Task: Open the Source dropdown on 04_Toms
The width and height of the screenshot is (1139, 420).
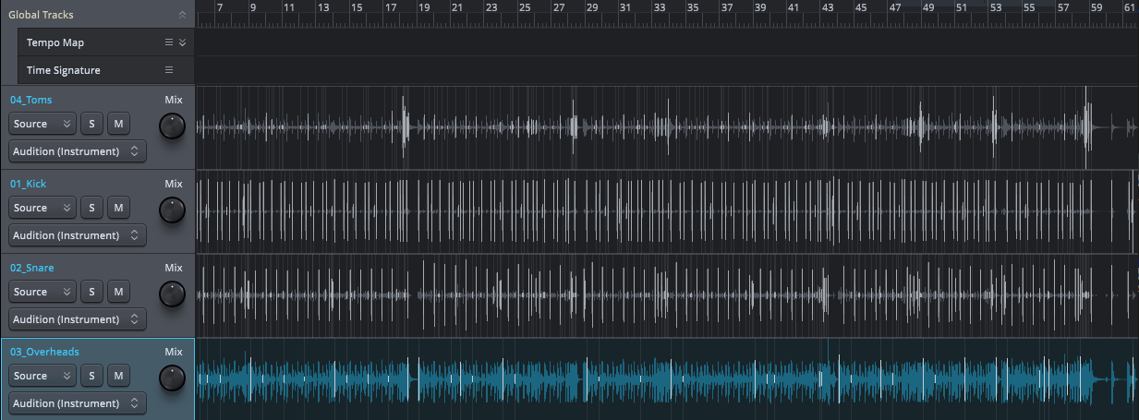Action: click(x=42, y=124)
